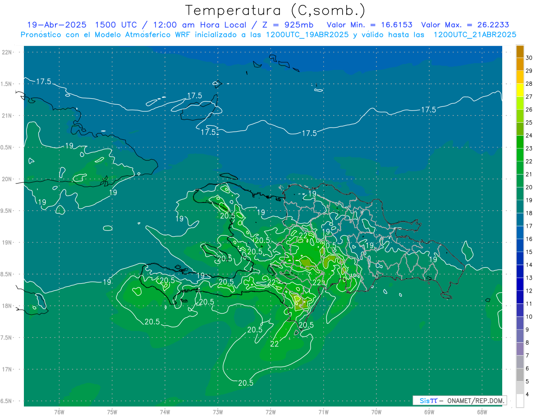
Task: Click the '73W' longitude axis label
Action: coord(218,412)
